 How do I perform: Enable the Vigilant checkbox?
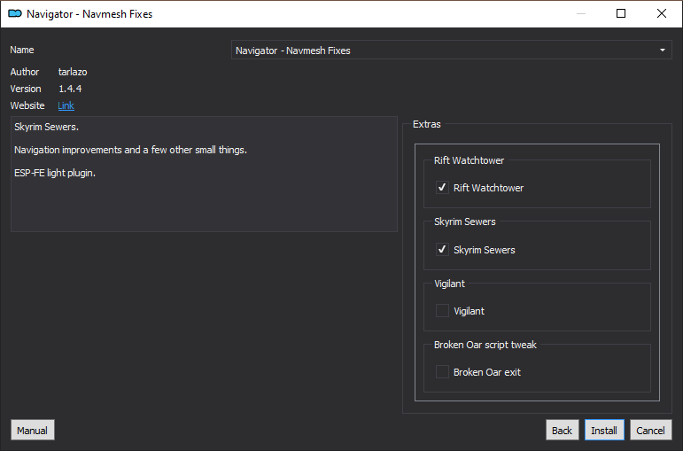click(442, 311)
